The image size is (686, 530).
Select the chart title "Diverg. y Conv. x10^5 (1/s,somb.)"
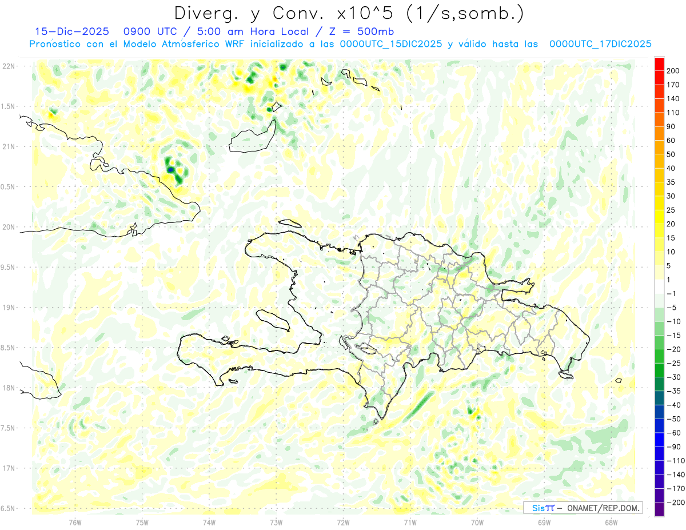pyautogui.click(x=349, y=13)
